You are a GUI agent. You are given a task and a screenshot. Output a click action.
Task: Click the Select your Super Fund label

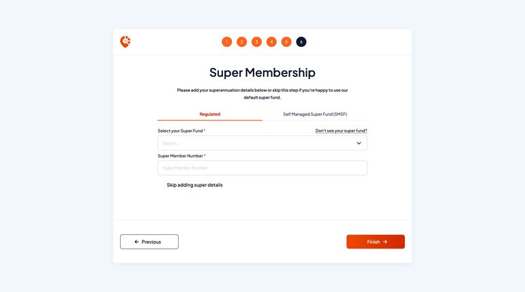click(x=181, y=131)
